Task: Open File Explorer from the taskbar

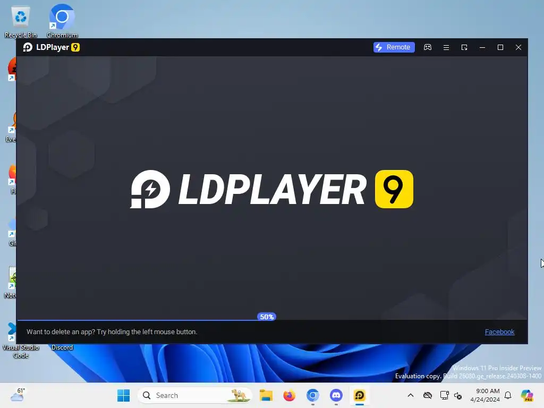Action: pos(266,395)
